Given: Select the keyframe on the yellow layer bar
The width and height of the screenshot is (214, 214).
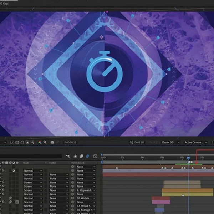Looking at the screenshot, I should (x=183, y=195).
